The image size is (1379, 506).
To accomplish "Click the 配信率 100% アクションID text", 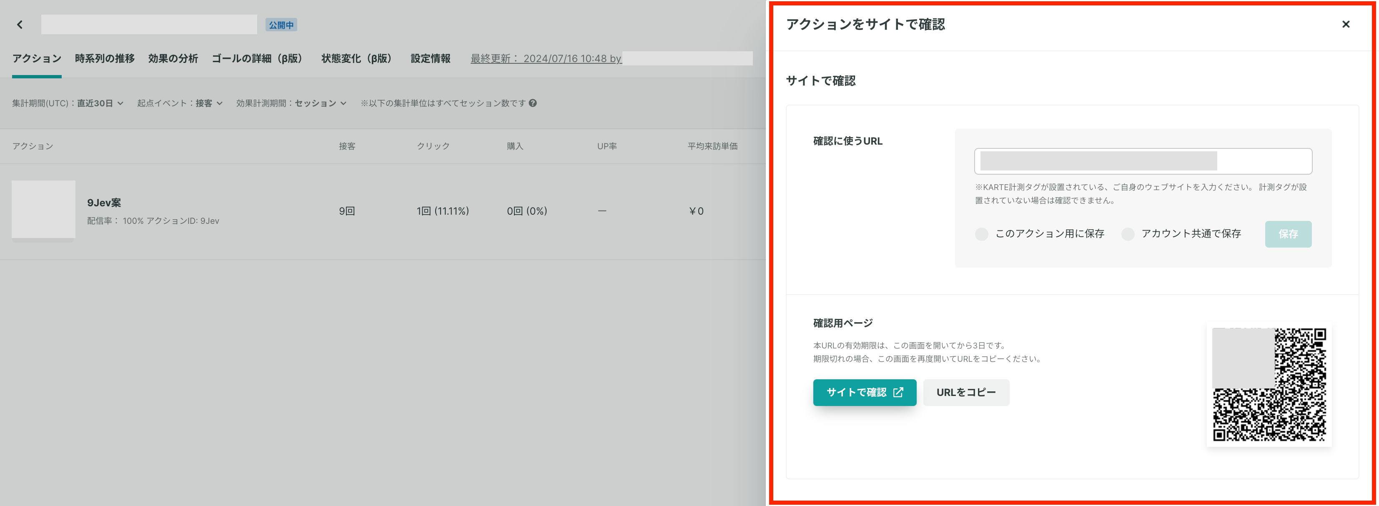I will click(153, 220).
